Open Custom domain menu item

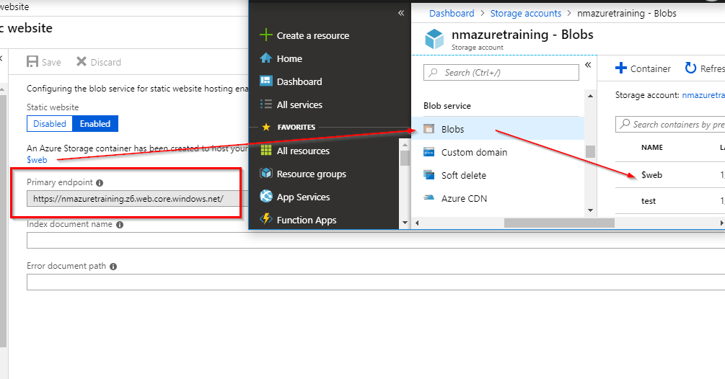click(474, 152)
